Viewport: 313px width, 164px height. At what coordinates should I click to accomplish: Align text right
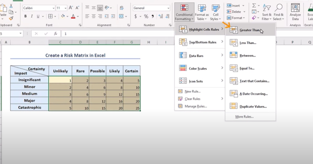(100, 16)
